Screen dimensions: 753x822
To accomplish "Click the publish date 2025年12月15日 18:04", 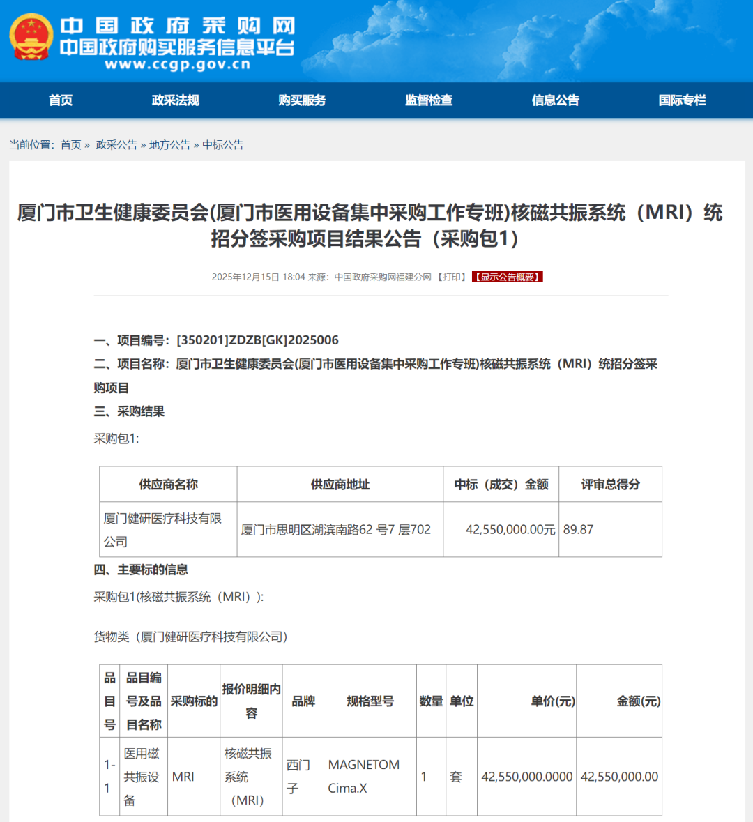I will pyautogui.click(x=258, y=277).
